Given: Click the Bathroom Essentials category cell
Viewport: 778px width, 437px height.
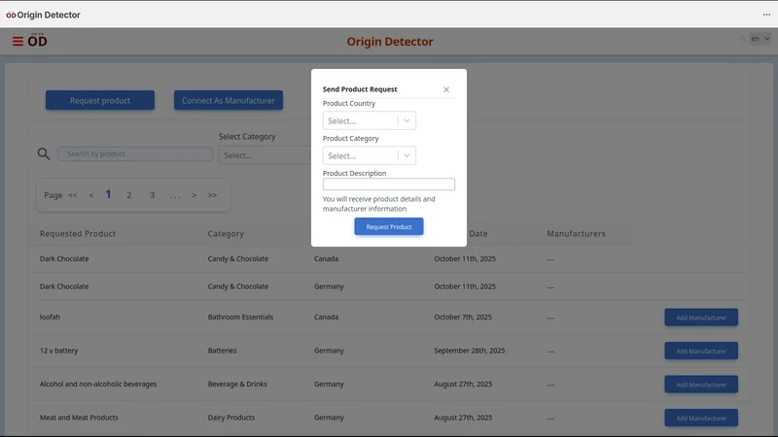Looking at the screenshot, I should 240,317.
